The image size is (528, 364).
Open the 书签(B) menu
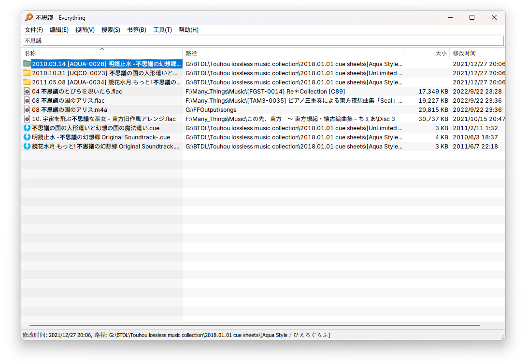(137, 29)
